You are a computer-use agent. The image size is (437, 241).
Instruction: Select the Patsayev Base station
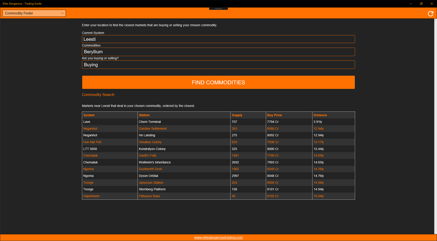[149, 196]
